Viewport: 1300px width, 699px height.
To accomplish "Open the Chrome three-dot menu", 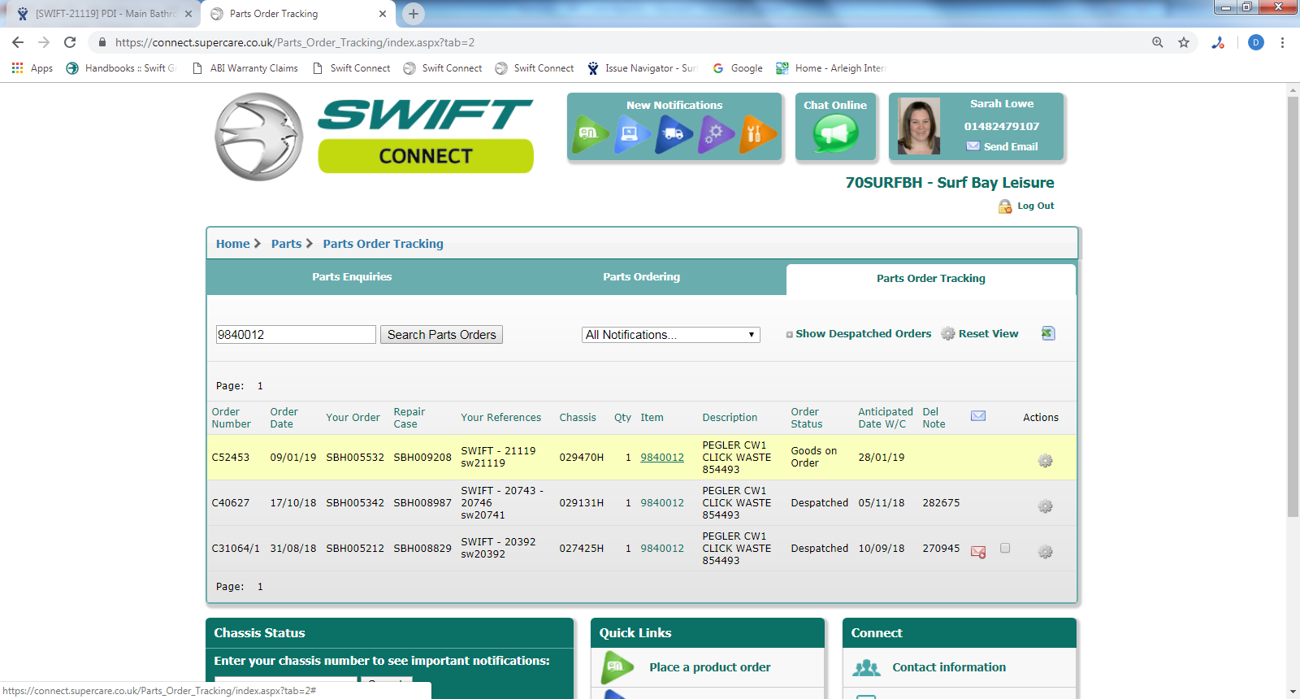I will pos(1282,42).
